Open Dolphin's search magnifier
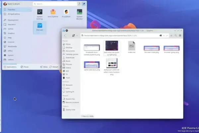Viewport: 199px width, 133px height. pyautogui.click(x=176, y=36)
